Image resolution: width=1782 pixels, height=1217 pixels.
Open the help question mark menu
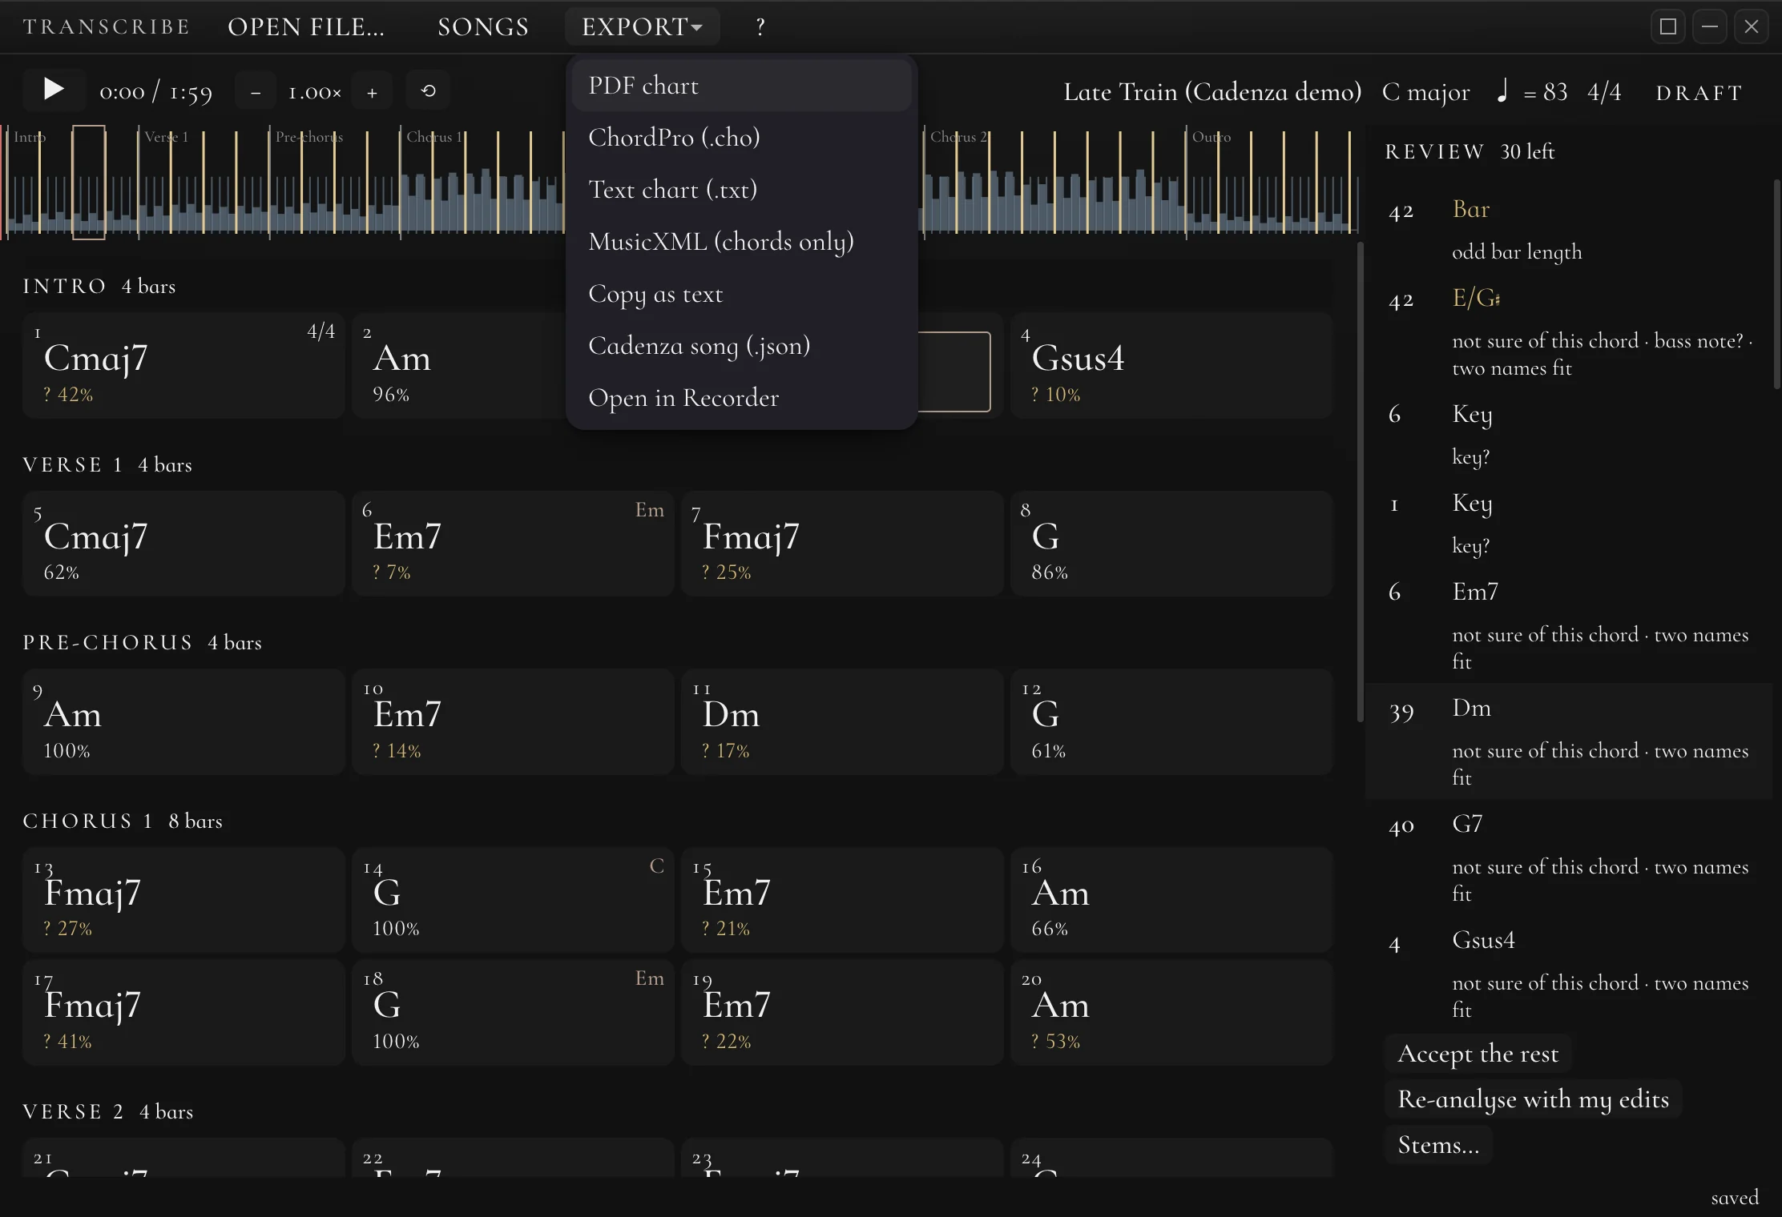(760, 27)
